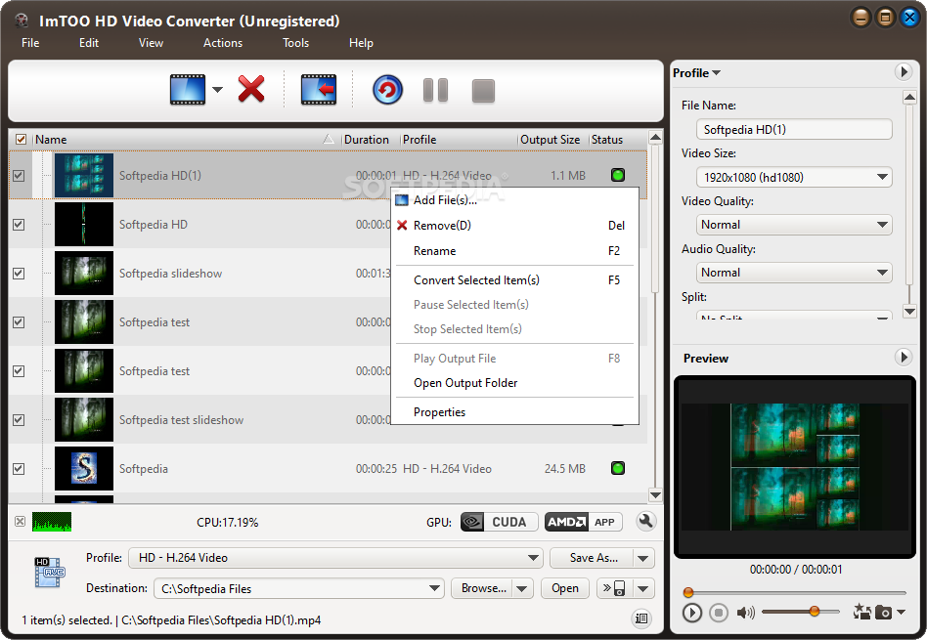Click the Add File filmstrip icon
Screen dimensions: 927x640
188,90
